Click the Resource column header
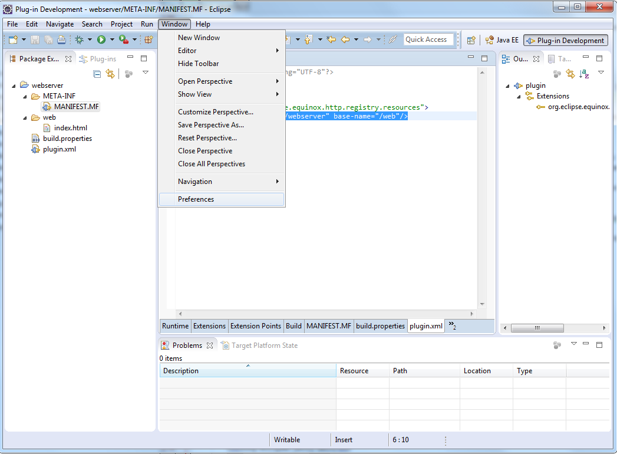Viewport: 617px width, 454px height. pos(362,371)
